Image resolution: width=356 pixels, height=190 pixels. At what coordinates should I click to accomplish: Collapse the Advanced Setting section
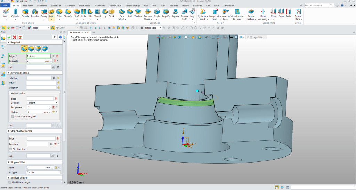(9, 73)
